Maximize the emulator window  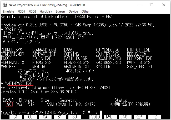pyautogui.click(x=152, y=5)
